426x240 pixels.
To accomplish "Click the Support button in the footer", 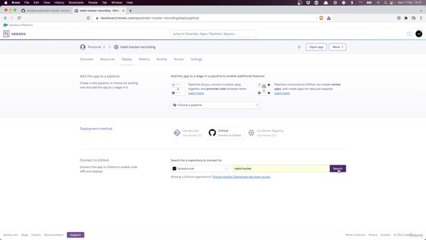I will [x=75, y=235].
